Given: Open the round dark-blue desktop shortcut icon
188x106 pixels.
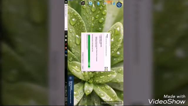Looking at the screenshot, I should click(119, 5).
